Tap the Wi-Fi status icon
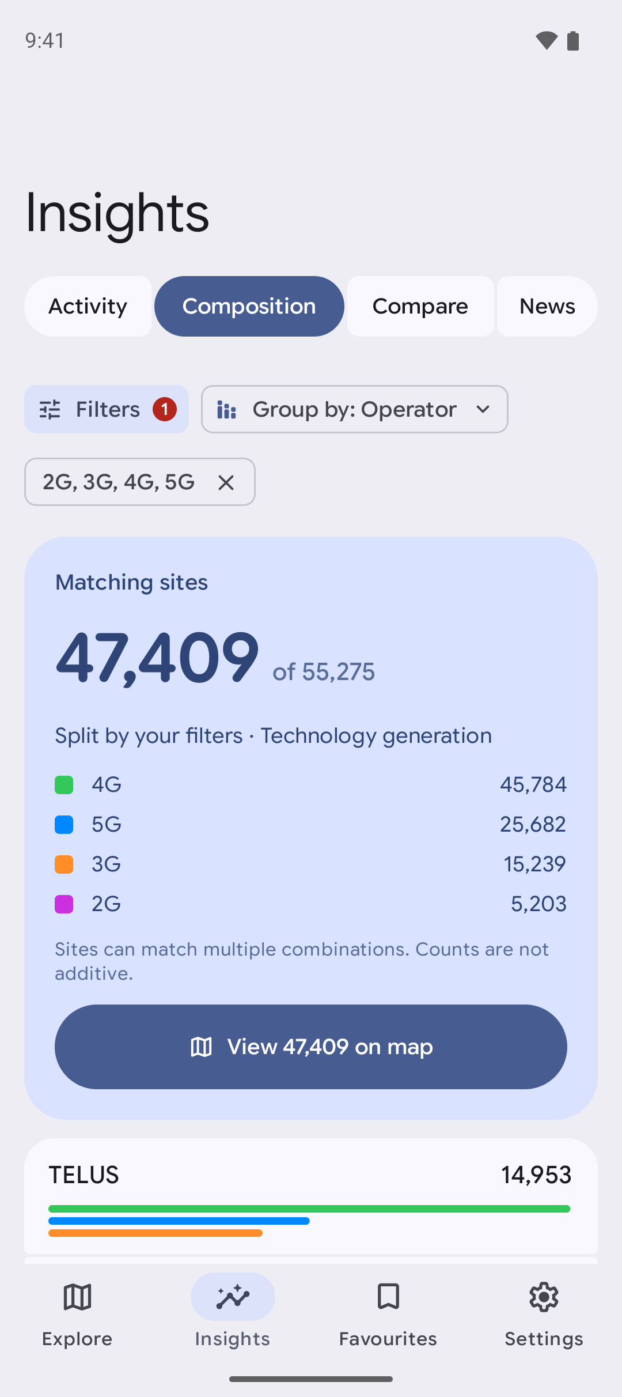 coord(547,41)
